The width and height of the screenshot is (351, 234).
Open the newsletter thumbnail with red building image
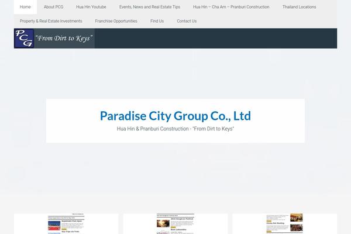coord(66,223)
